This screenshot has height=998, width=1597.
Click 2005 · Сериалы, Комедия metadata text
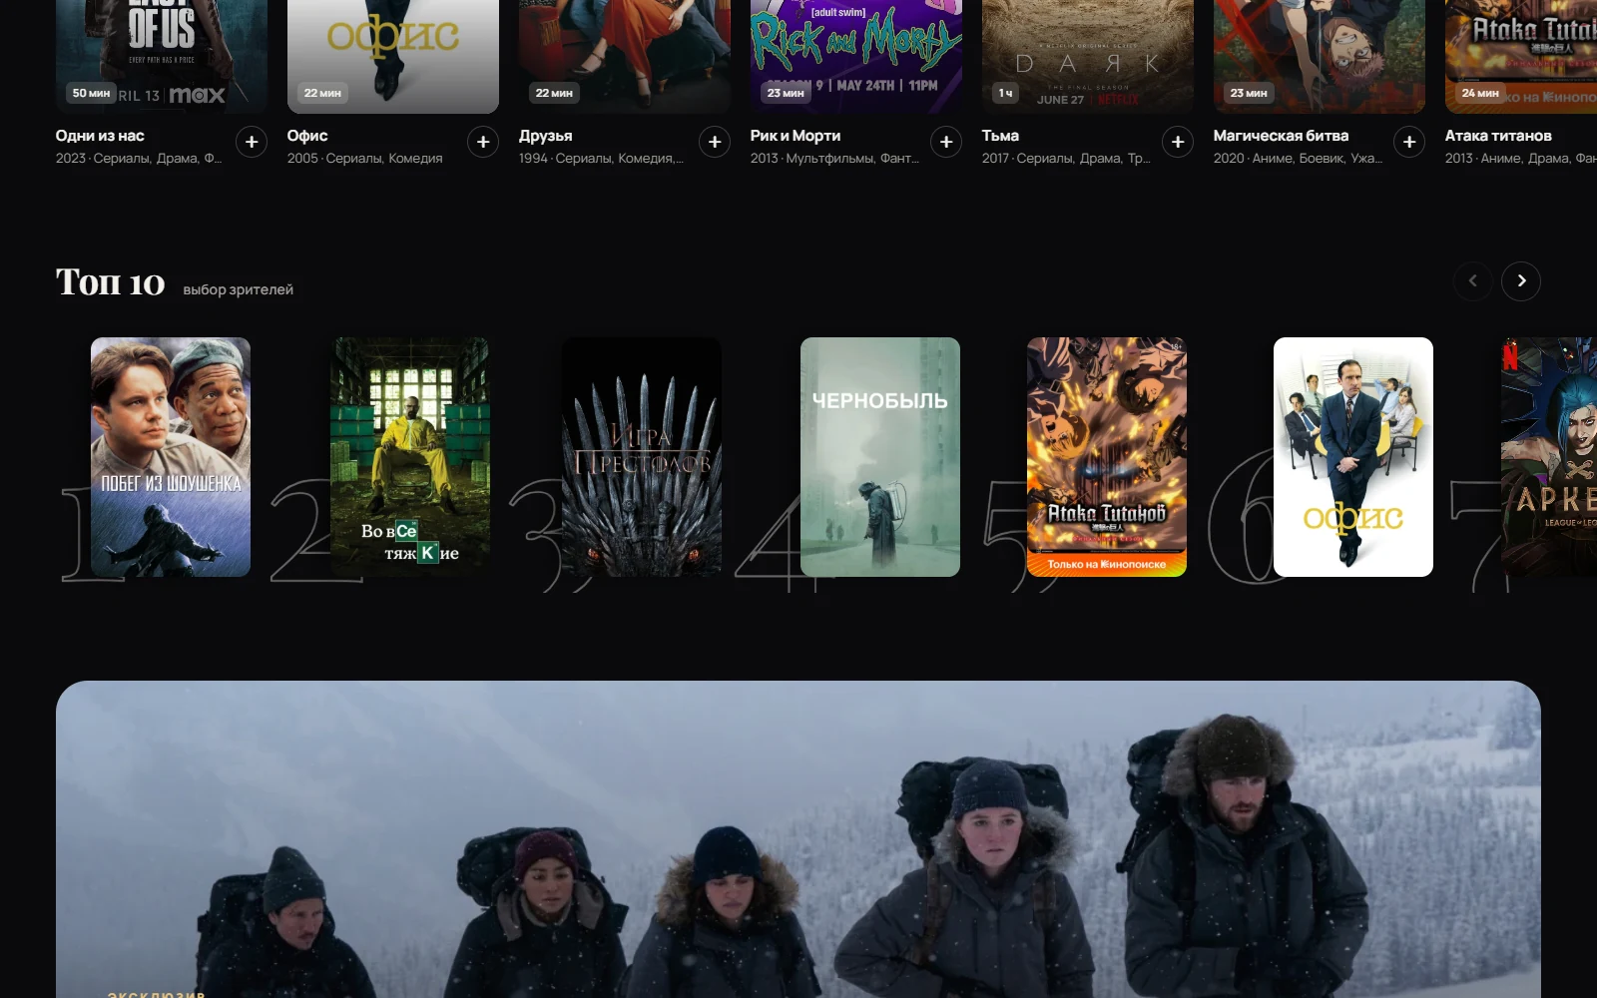point(365,158)
